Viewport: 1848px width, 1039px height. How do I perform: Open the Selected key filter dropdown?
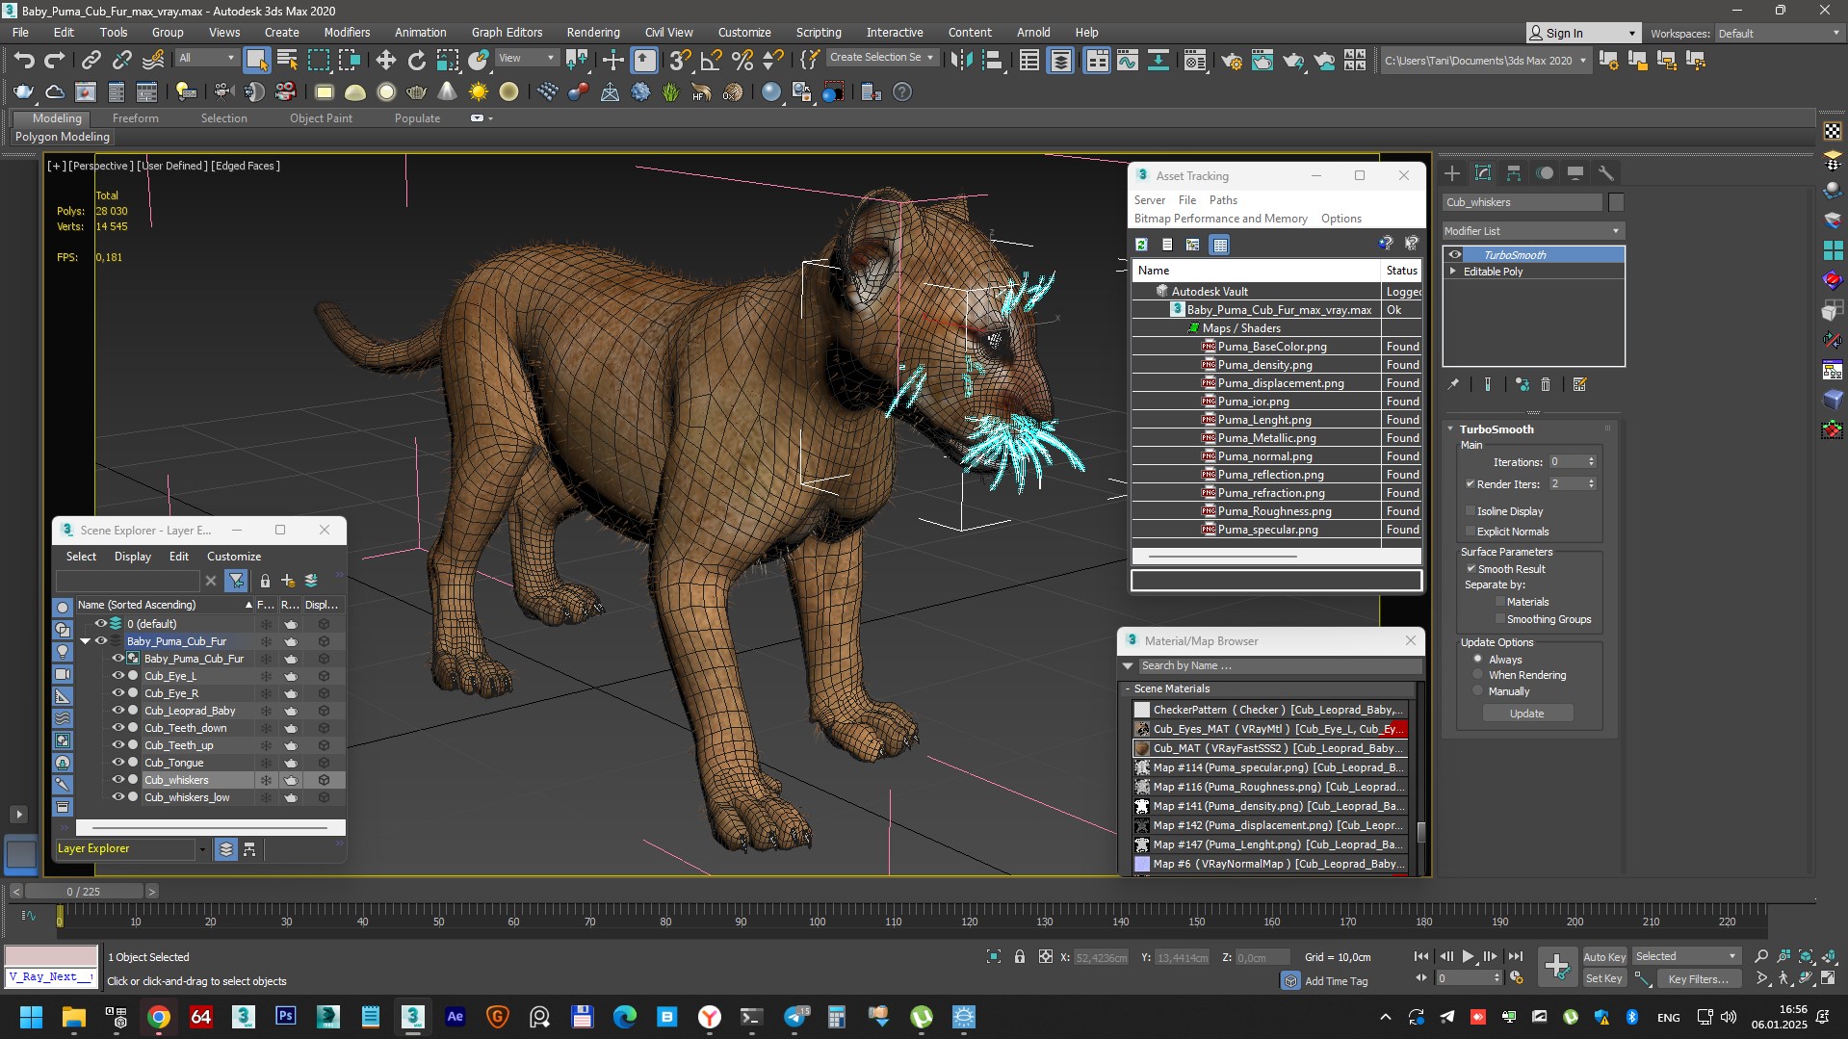(1686, 956)
